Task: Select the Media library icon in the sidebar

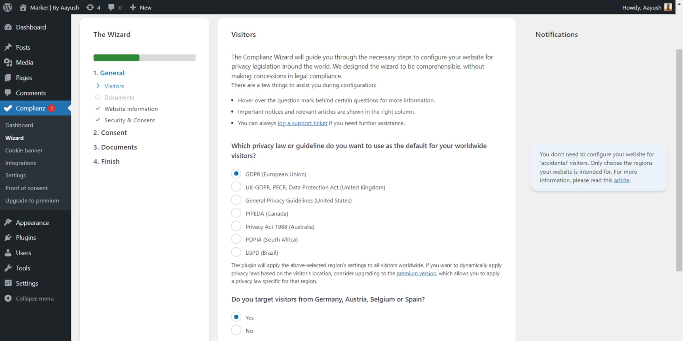Action: (x=8, y=62)
